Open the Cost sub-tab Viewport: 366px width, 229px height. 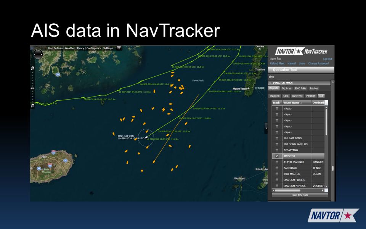click(286, 96)
